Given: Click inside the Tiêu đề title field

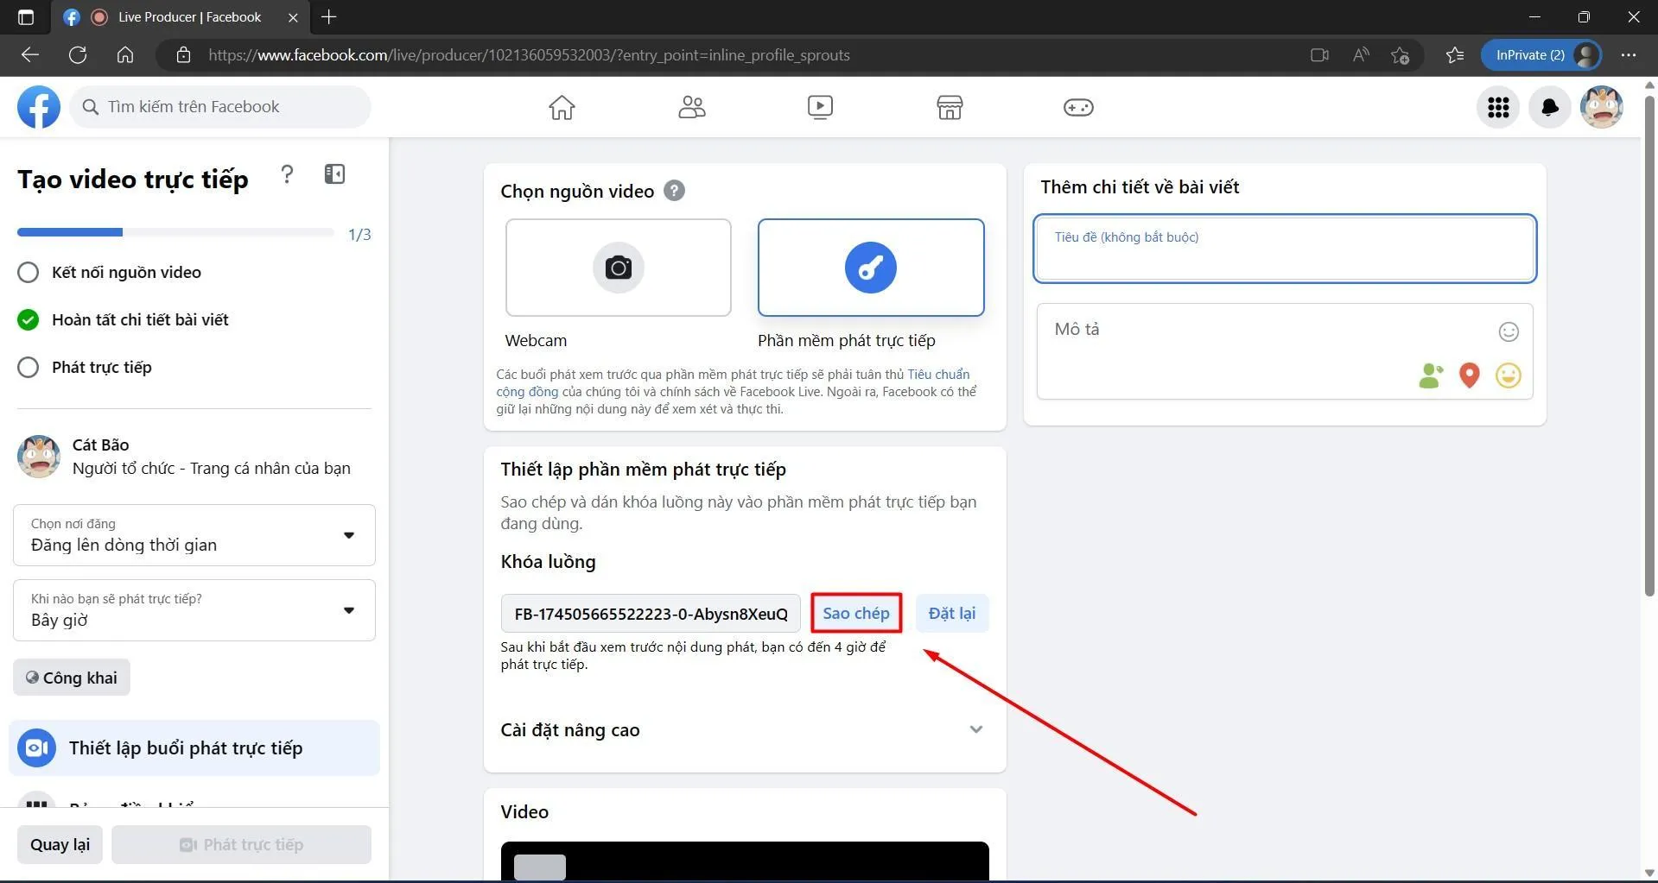Looking at the screenshot, I should [1284, 249].
